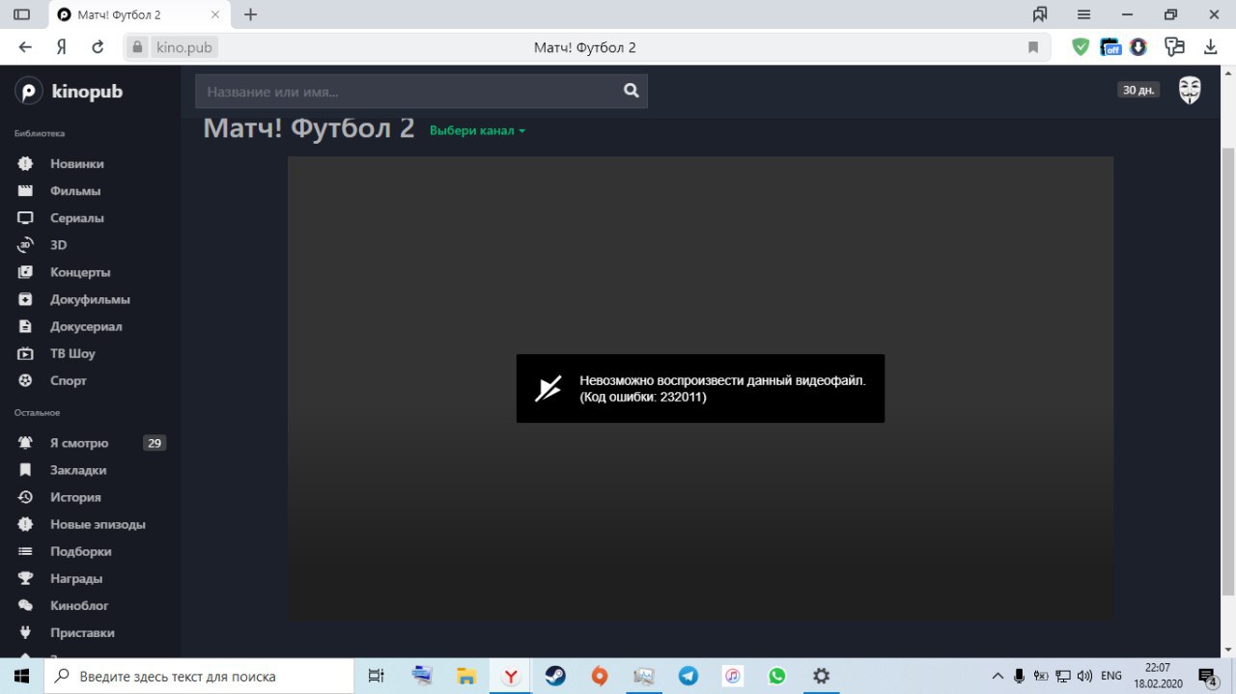
Task: Click the video player error message
Action: tap(700, 388)
